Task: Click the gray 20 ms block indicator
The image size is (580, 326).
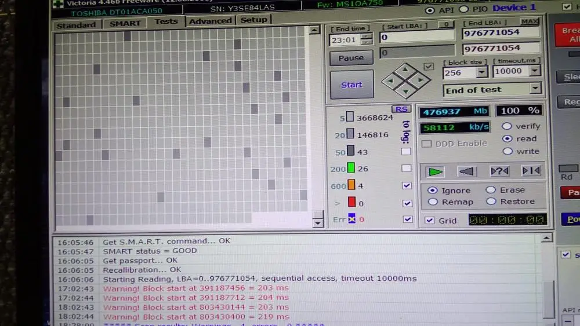Action: (350, 134)
